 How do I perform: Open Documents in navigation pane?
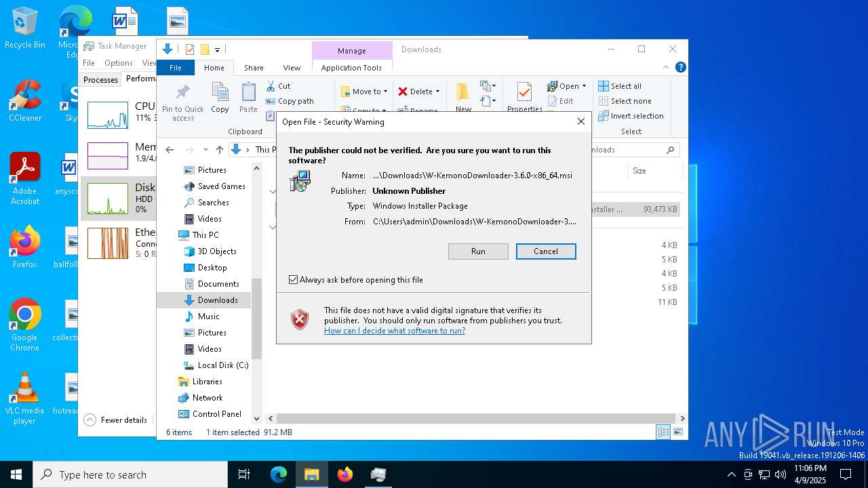(x=211, y=284)
